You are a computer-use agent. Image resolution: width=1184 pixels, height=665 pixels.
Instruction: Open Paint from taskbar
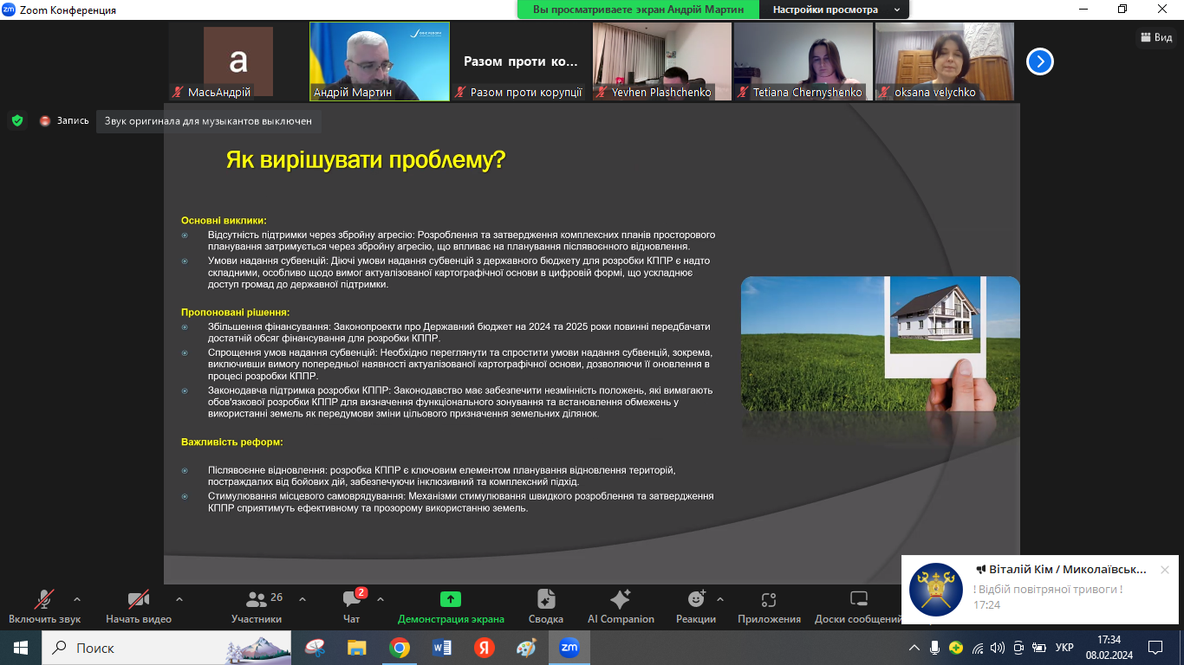tap(526, 648)
